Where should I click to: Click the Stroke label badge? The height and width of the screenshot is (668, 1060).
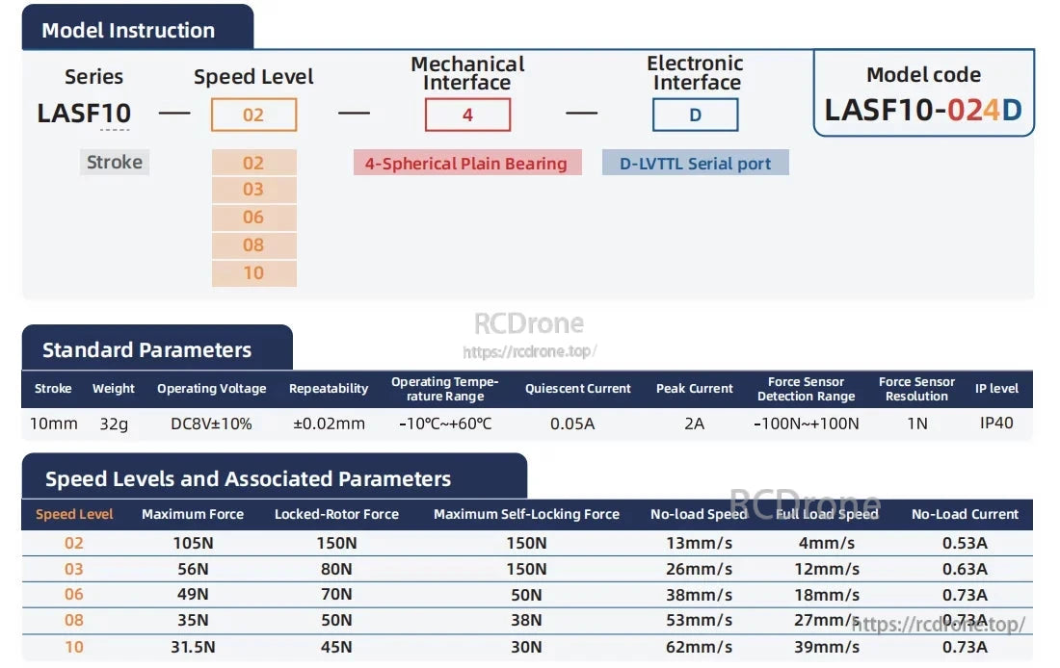[x=114, y=162]
